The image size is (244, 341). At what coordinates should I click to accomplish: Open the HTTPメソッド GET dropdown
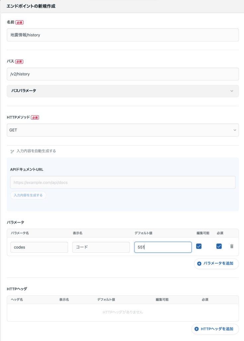[x=122, y=130]
